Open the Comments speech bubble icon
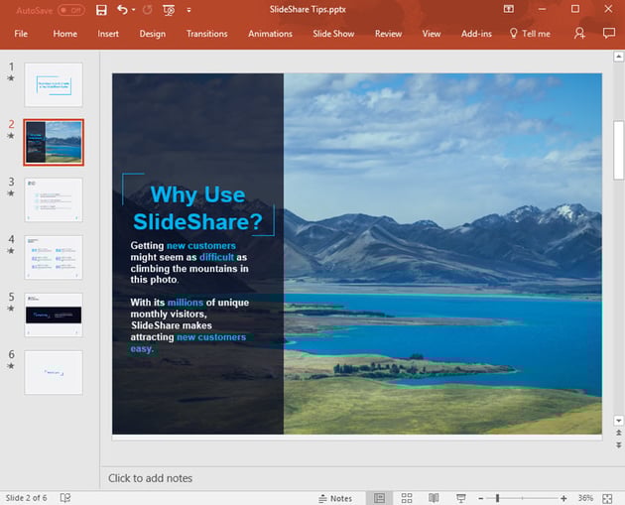 (609, 33)
